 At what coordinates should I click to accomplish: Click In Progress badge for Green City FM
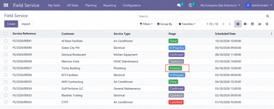[x=177, y=48]
